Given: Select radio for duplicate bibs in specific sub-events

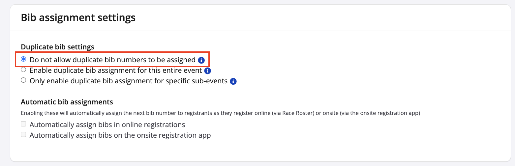Looking at the screenshot, I should point(23,80).
